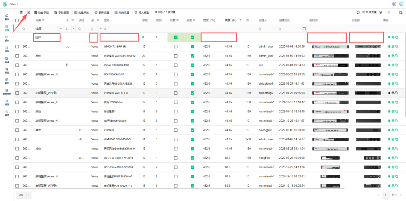Screen dimensions: 406x201
Task: Click the 导入模型 button
Action: click(142, 12)
